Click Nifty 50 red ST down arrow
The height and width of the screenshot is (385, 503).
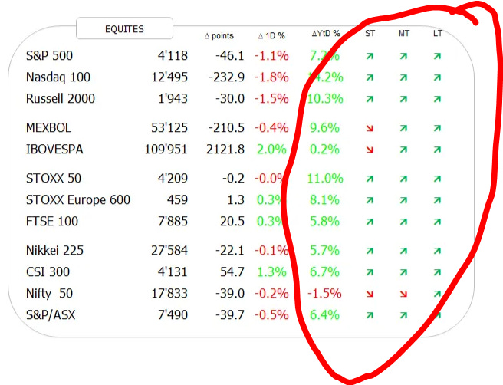pyautogui.click(x=370, y=294)
